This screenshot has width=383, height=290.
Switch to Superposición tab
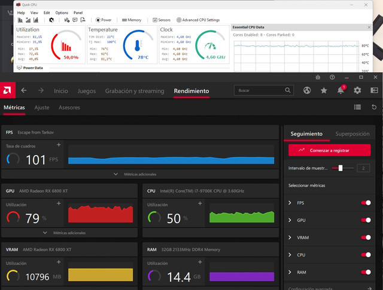point(352,134)
